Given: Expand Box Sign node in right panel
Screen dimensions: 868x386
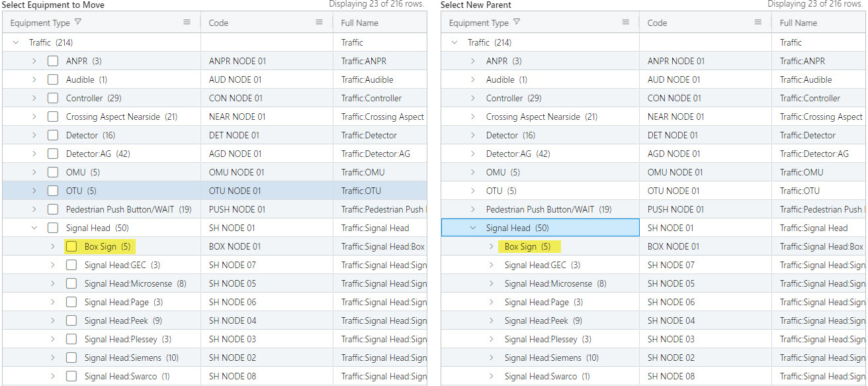Looking at the screenshot, I should 491,246.
